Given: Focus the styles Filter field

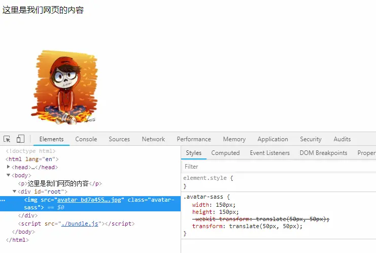Looking at the screenshot, I should pyautogui.click(x=278, y=167).
